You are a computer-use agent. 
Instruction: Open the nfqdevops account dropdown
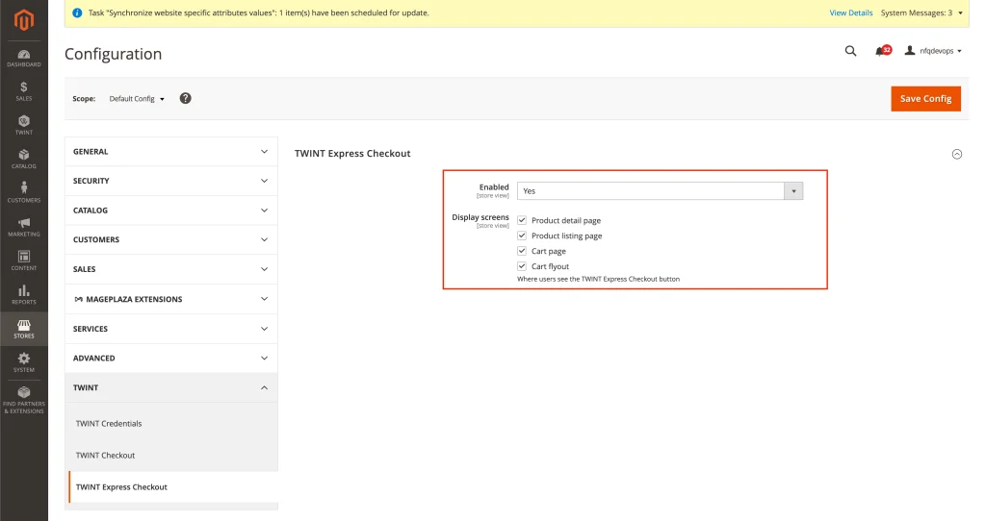933,51
